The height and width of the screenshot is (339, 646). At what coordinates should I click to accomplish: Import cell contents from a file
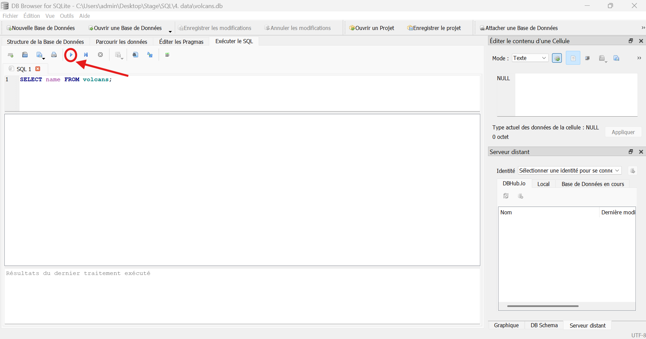click(x=603, y=58)
